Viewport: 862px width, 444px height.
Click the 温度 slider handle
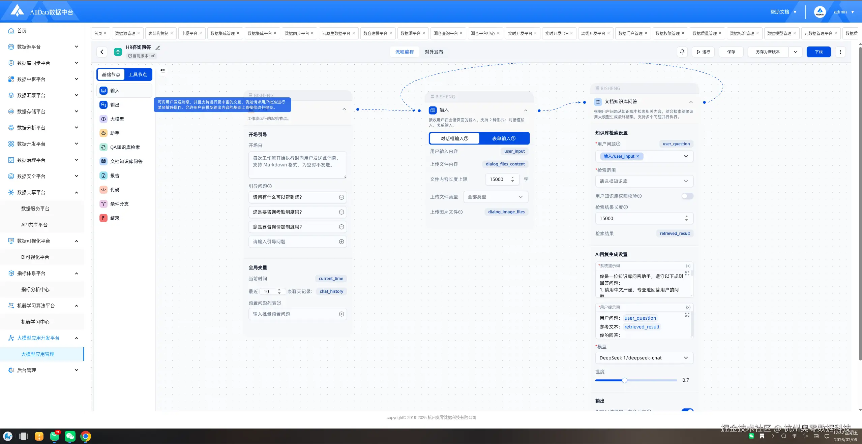(x=624, y=380)
